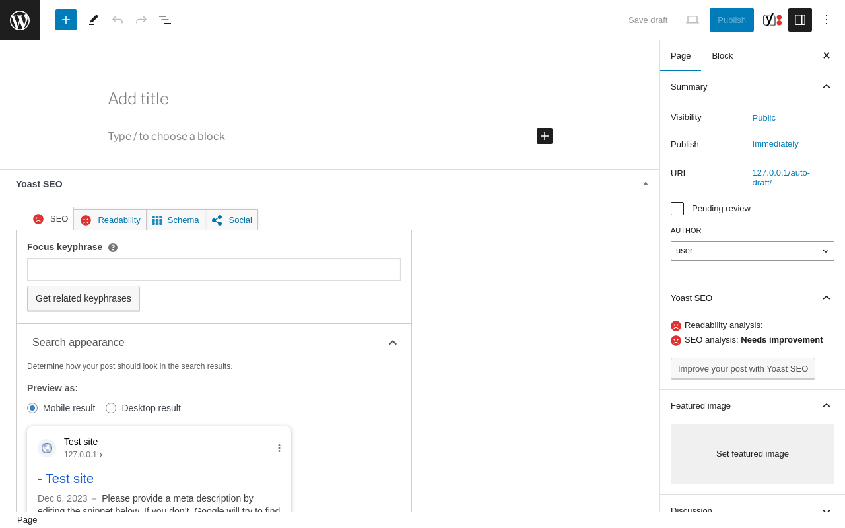This screenshot has height=528, width=845.
Task: Select the Tools pencil icon
Action: pyautogui.click(x=94, y=20)
